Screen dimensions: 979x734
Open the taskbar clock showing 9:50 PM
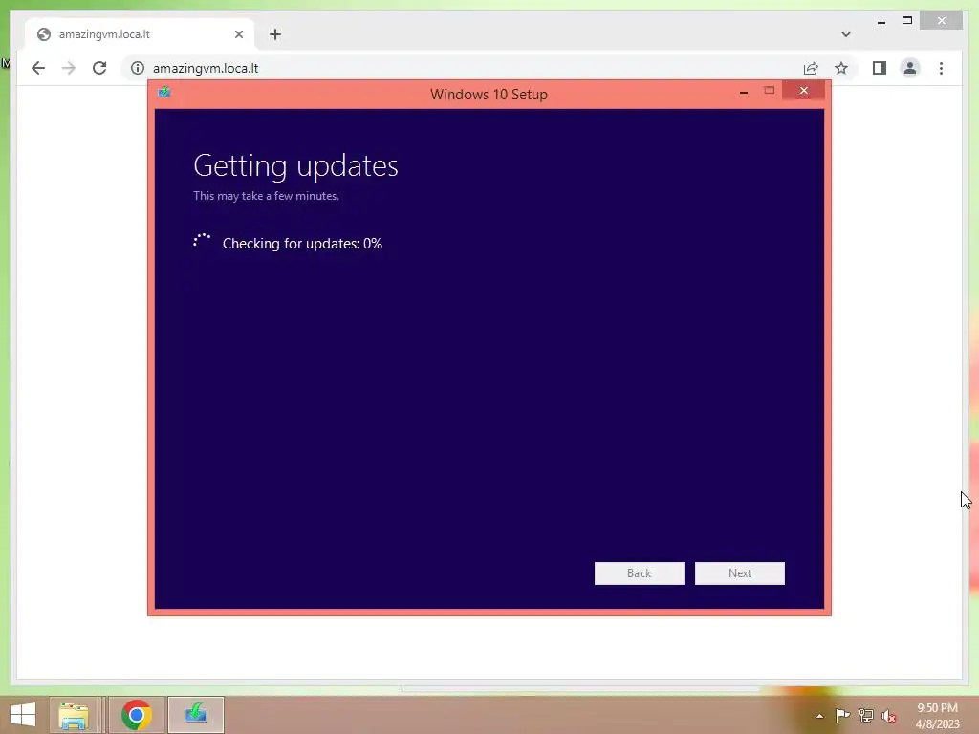coord(937,716)
